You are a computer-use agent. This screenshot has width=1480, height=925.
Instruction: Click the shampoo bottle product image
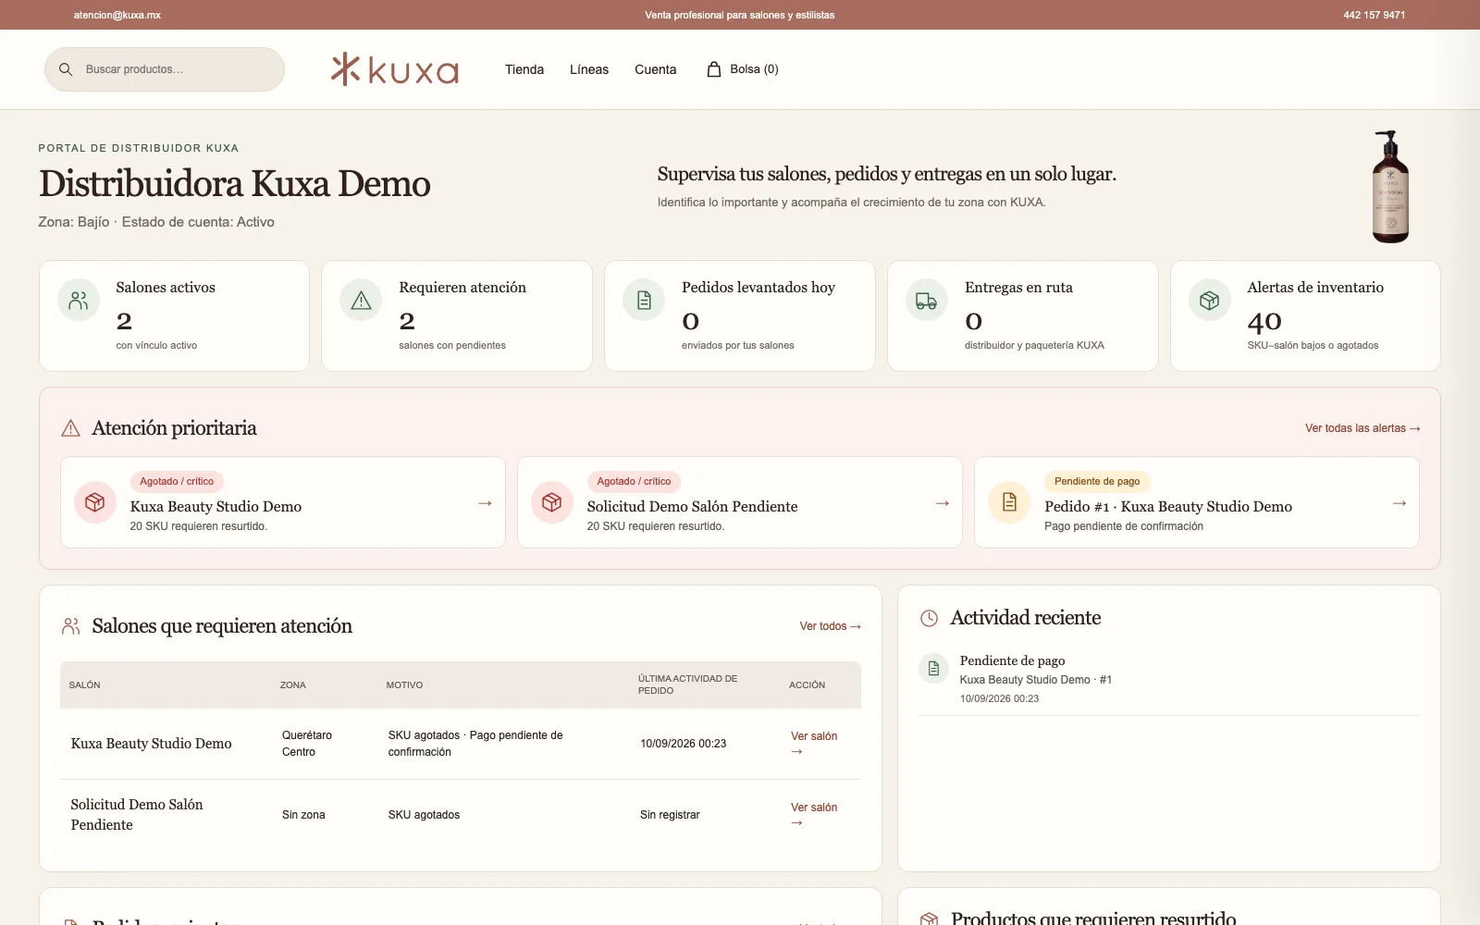[1390, 187]
